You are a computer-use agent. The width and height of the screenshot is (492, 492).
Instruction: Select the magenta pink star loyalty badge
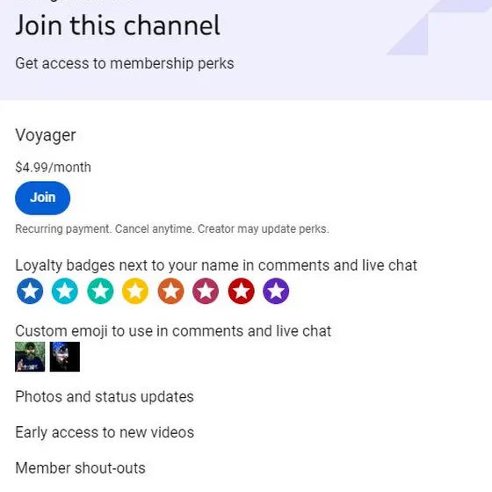coord(206,291)
